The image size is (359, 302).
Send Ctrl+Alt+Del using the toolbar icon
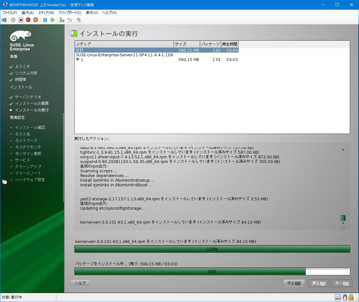coord(4,20)
